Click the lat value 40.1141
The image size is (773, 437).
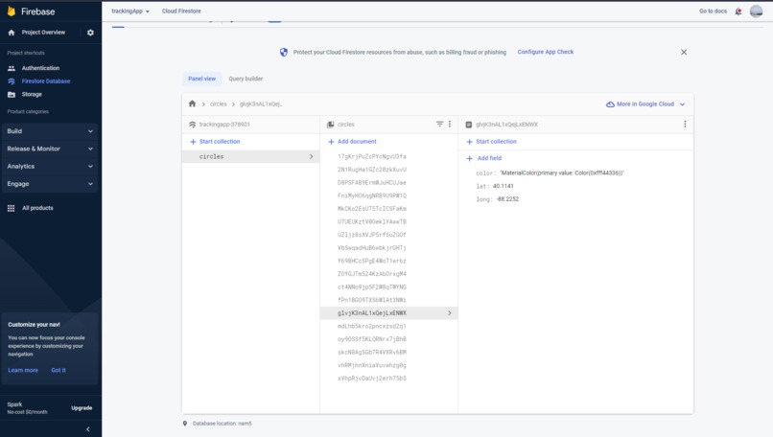point(503,186)
